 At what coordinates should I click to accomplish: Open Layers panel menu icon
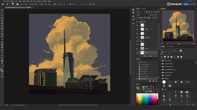[x=159, y=9]
